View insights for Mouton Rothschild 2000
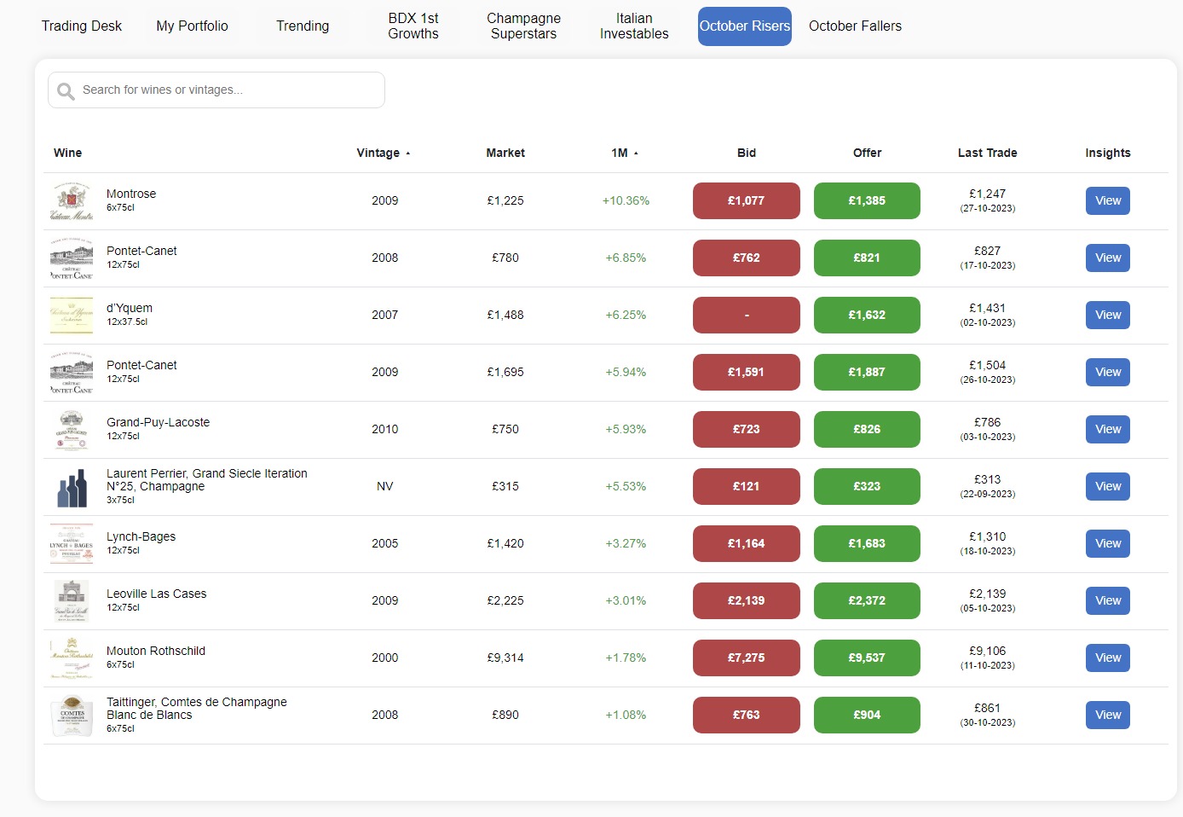1183x817 pixels. [x=1108, y=658]
